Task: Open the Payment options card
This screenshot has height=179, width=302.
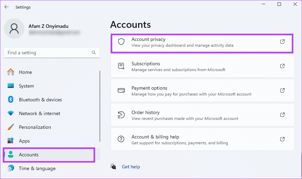Action: (x=202, y=90)
